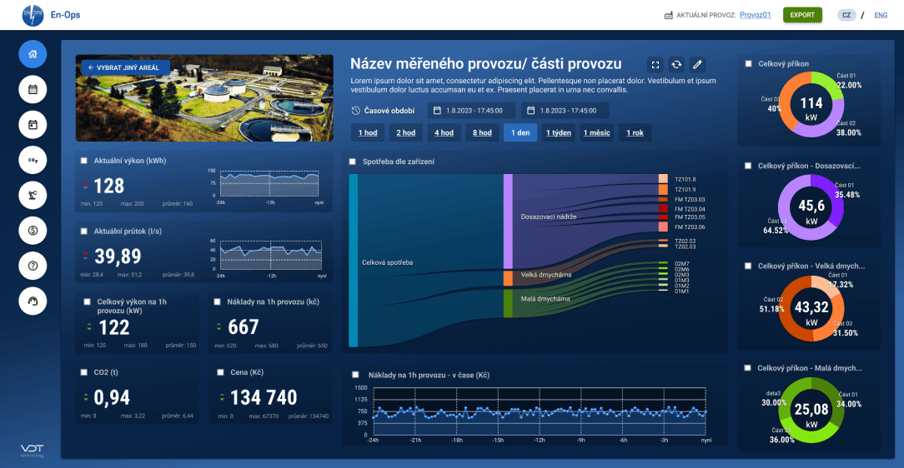Select the 8 hod period tab
Screen dimensions: 904x468
pos(482,133)
